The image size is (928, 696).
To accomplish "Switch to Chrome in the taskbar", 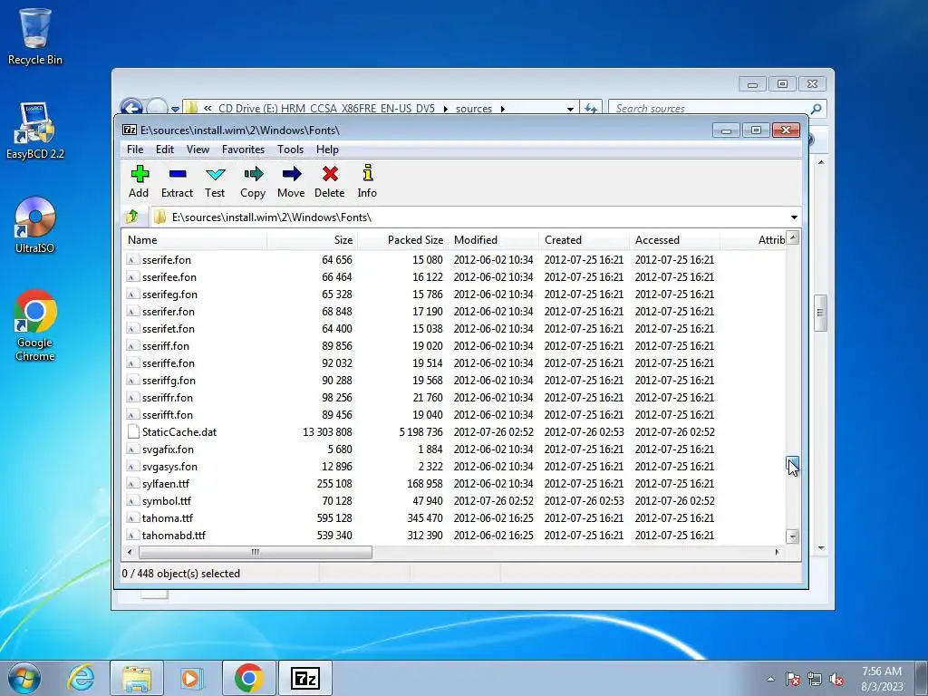I will click(248, 678).
